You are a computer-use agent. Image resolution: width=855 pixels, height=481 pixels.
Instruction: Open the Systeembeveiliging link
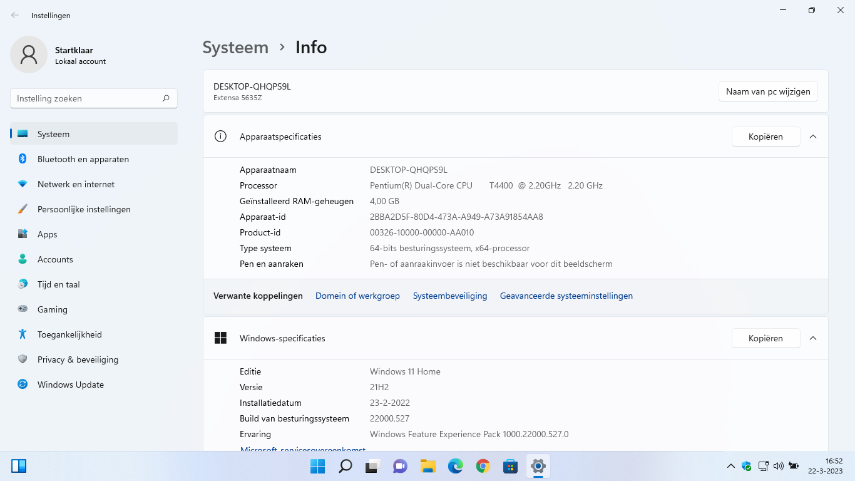[450, 296]
